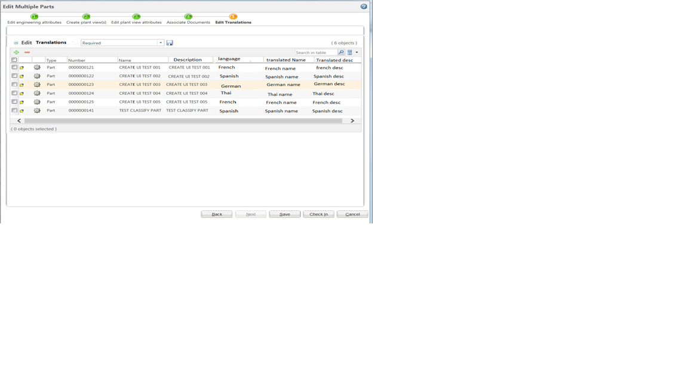Click language cell 'Thai'

click(x=226, y=93)
